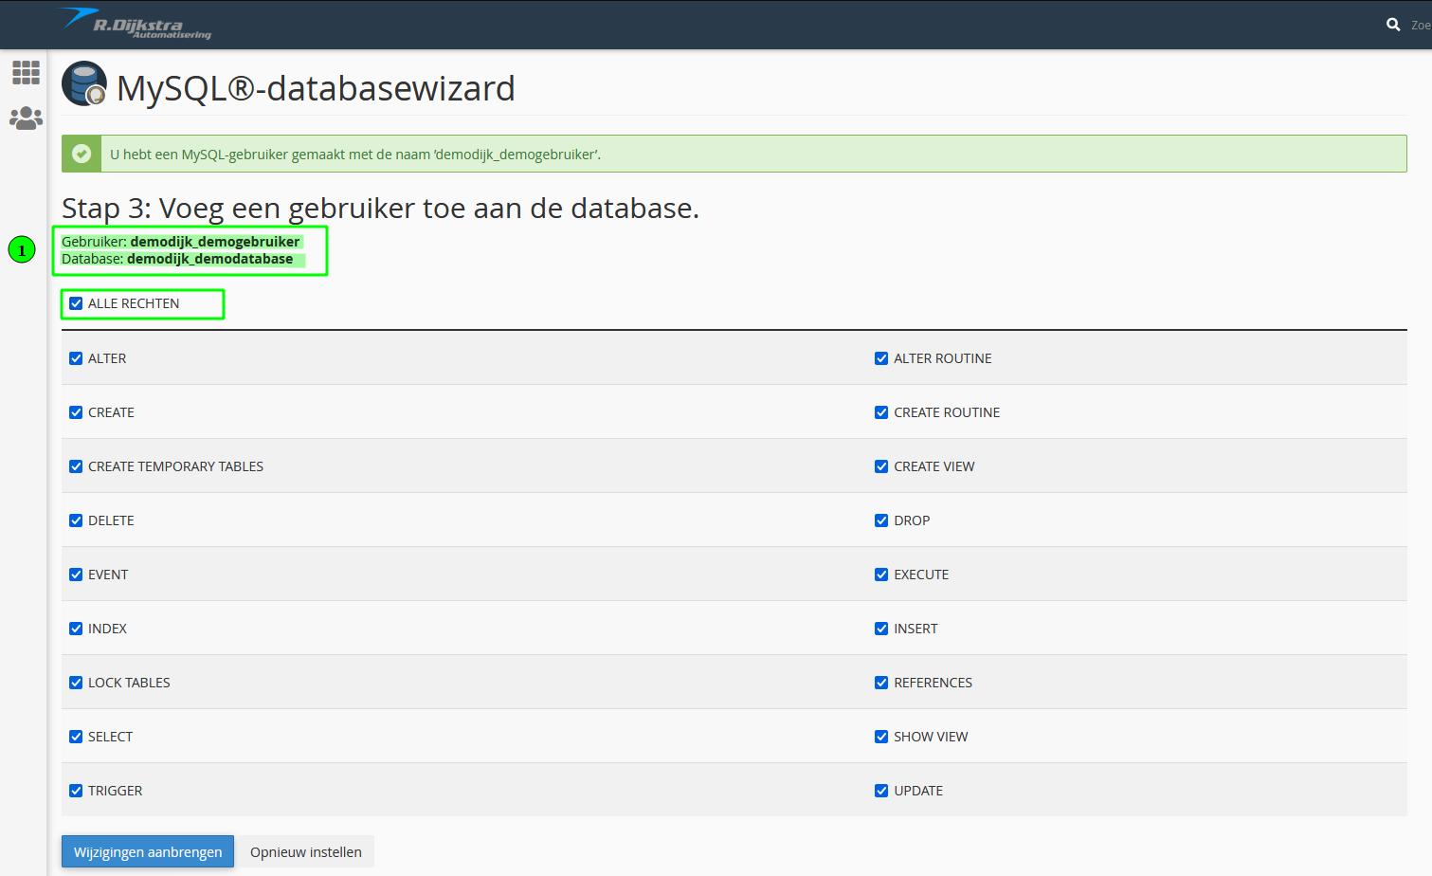
Task: Click the MySQL database wizard icon
Action: 84,83
